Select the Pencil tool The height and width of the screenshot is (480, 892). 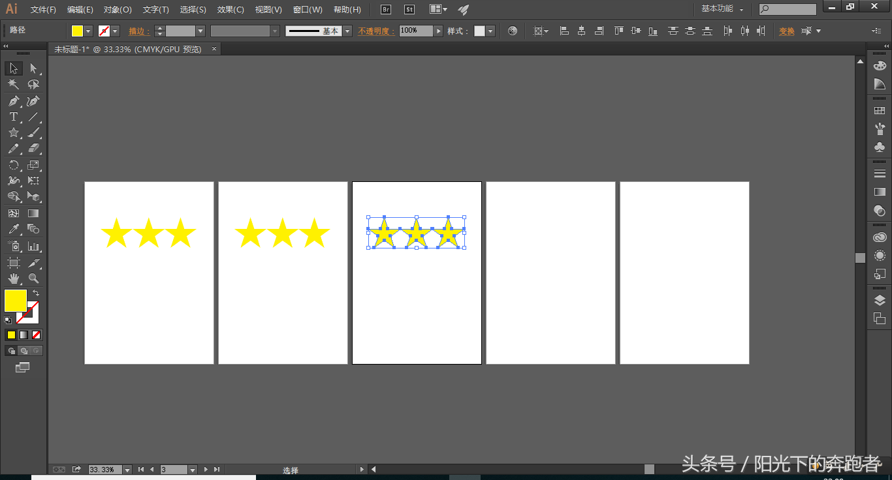tap(14, 149)
